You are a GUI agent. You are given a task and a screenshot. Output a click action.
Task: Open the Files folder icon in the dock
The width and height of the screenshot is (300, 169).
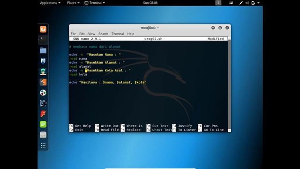43,50
